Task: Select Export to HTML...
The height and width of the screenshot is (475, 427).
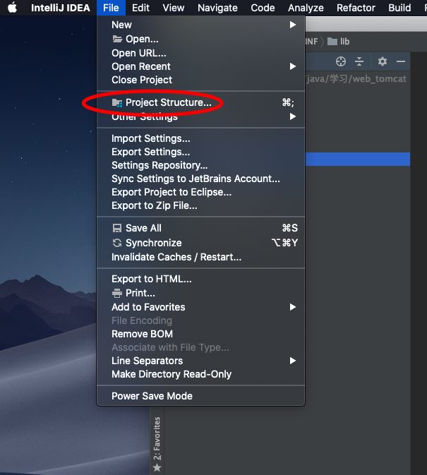Action: coord(200,279)
